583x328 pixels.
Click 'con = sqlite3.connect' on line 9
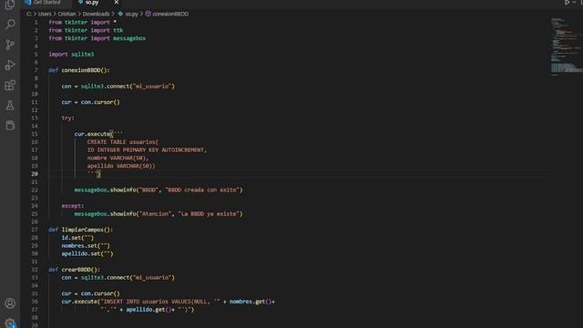point(118,86)
